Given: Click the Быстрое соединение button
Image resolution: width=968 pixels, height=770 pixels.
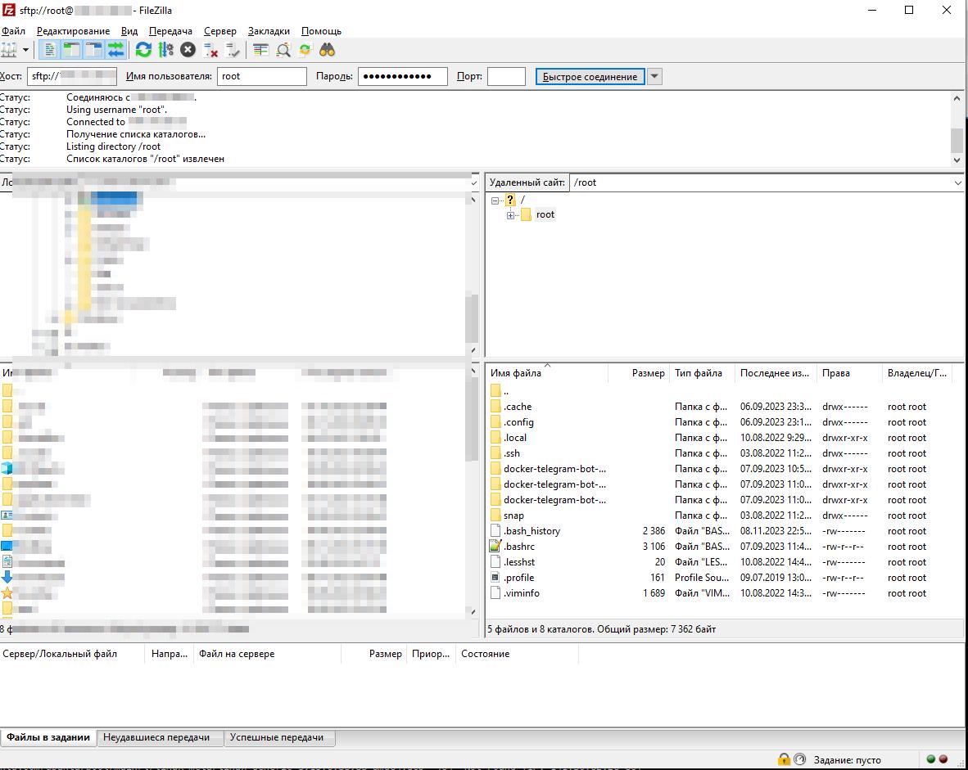Looking at the screenshot, I should click(590, 77).
